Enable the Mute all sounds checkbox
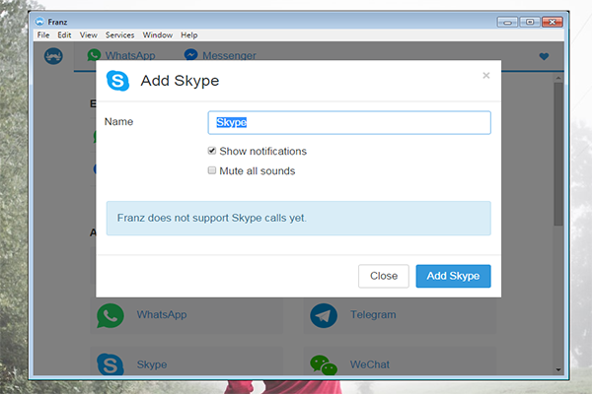The height and width of the screenshot is (394, 592). 212,170
